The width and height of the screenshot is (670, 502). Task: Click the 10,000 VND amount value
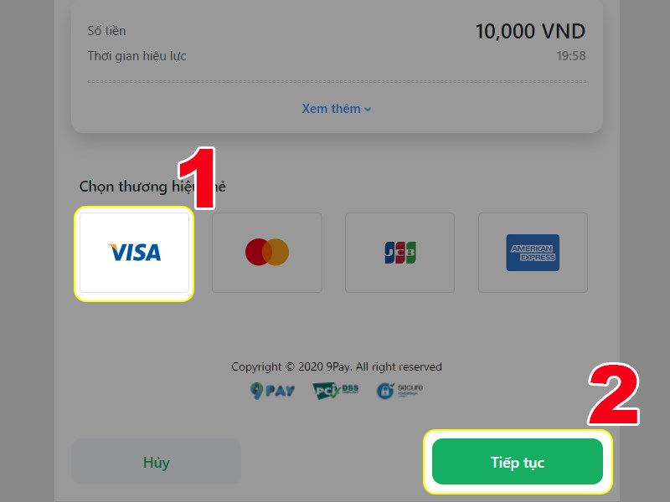(530, 31)
